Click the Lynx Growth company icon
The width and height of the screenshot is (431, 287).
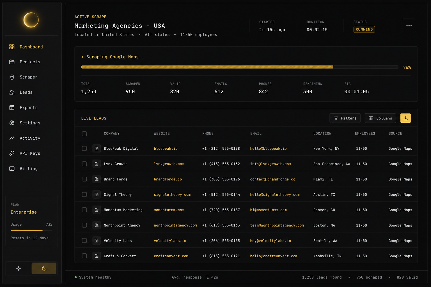97,164
